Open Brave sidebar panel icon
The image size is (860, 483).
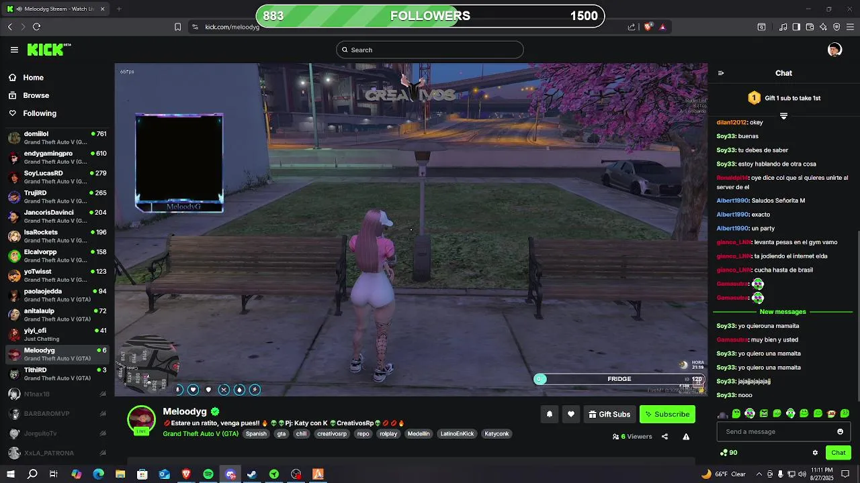[x=796, y=27]
